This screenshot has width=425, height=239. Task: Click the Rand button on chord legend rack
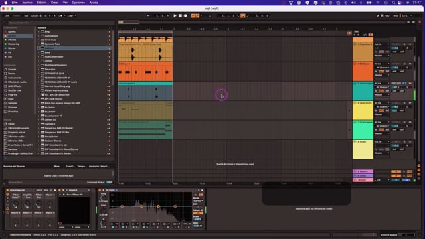pos(39,190)
